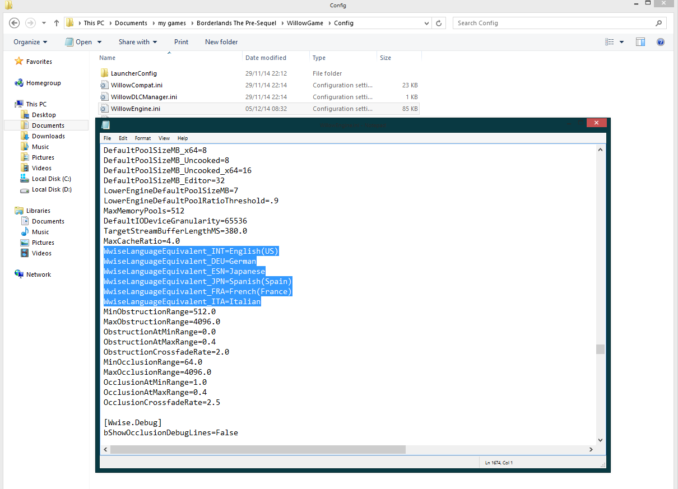Select Downloads in navigation pane
Image resolution: width=678 pixels, height=489 pixels.
point(48,136)
